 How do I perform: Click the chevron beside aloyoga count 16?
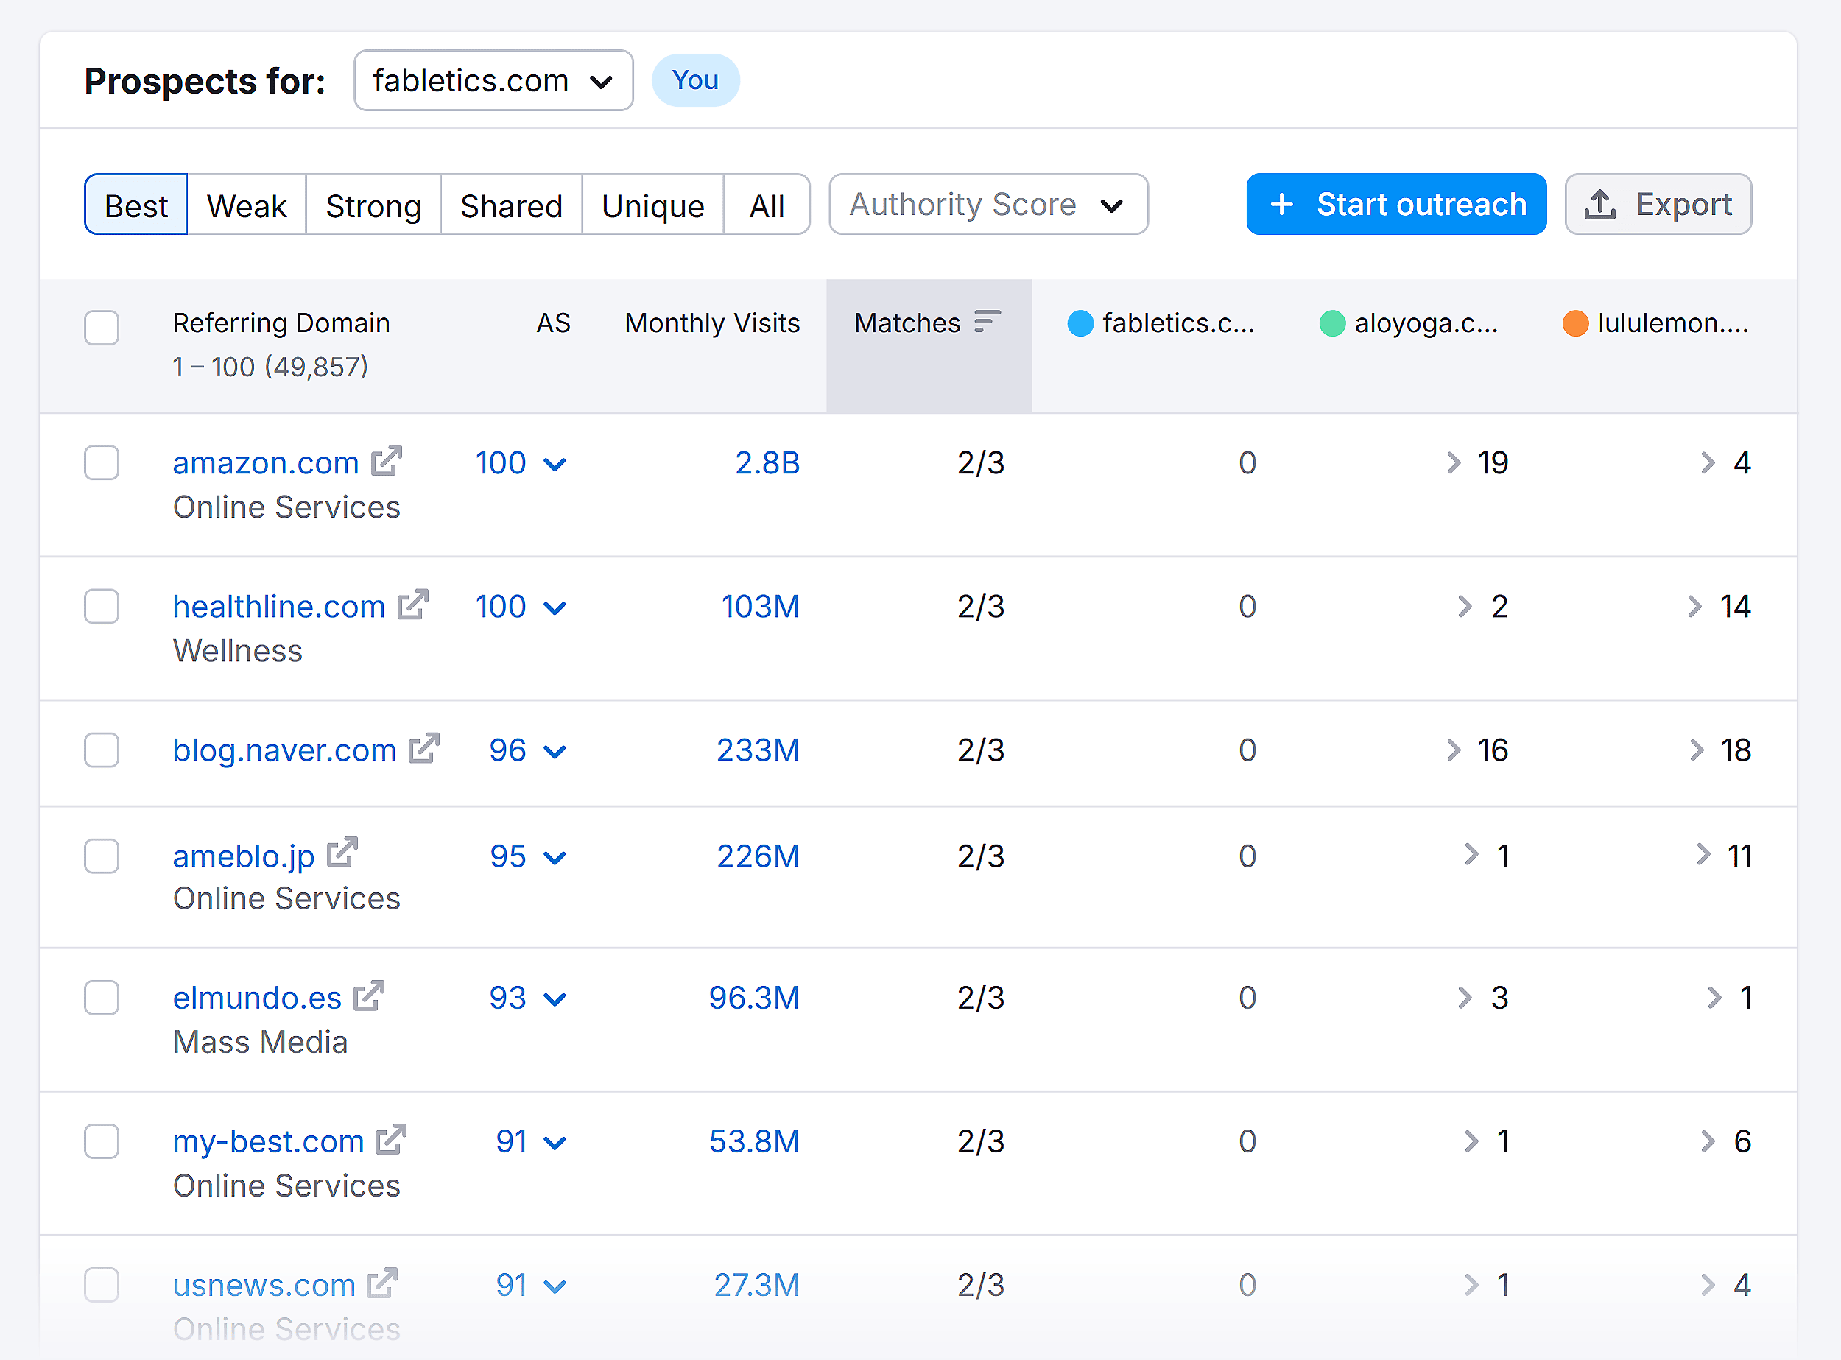(x=1454, y=750)
